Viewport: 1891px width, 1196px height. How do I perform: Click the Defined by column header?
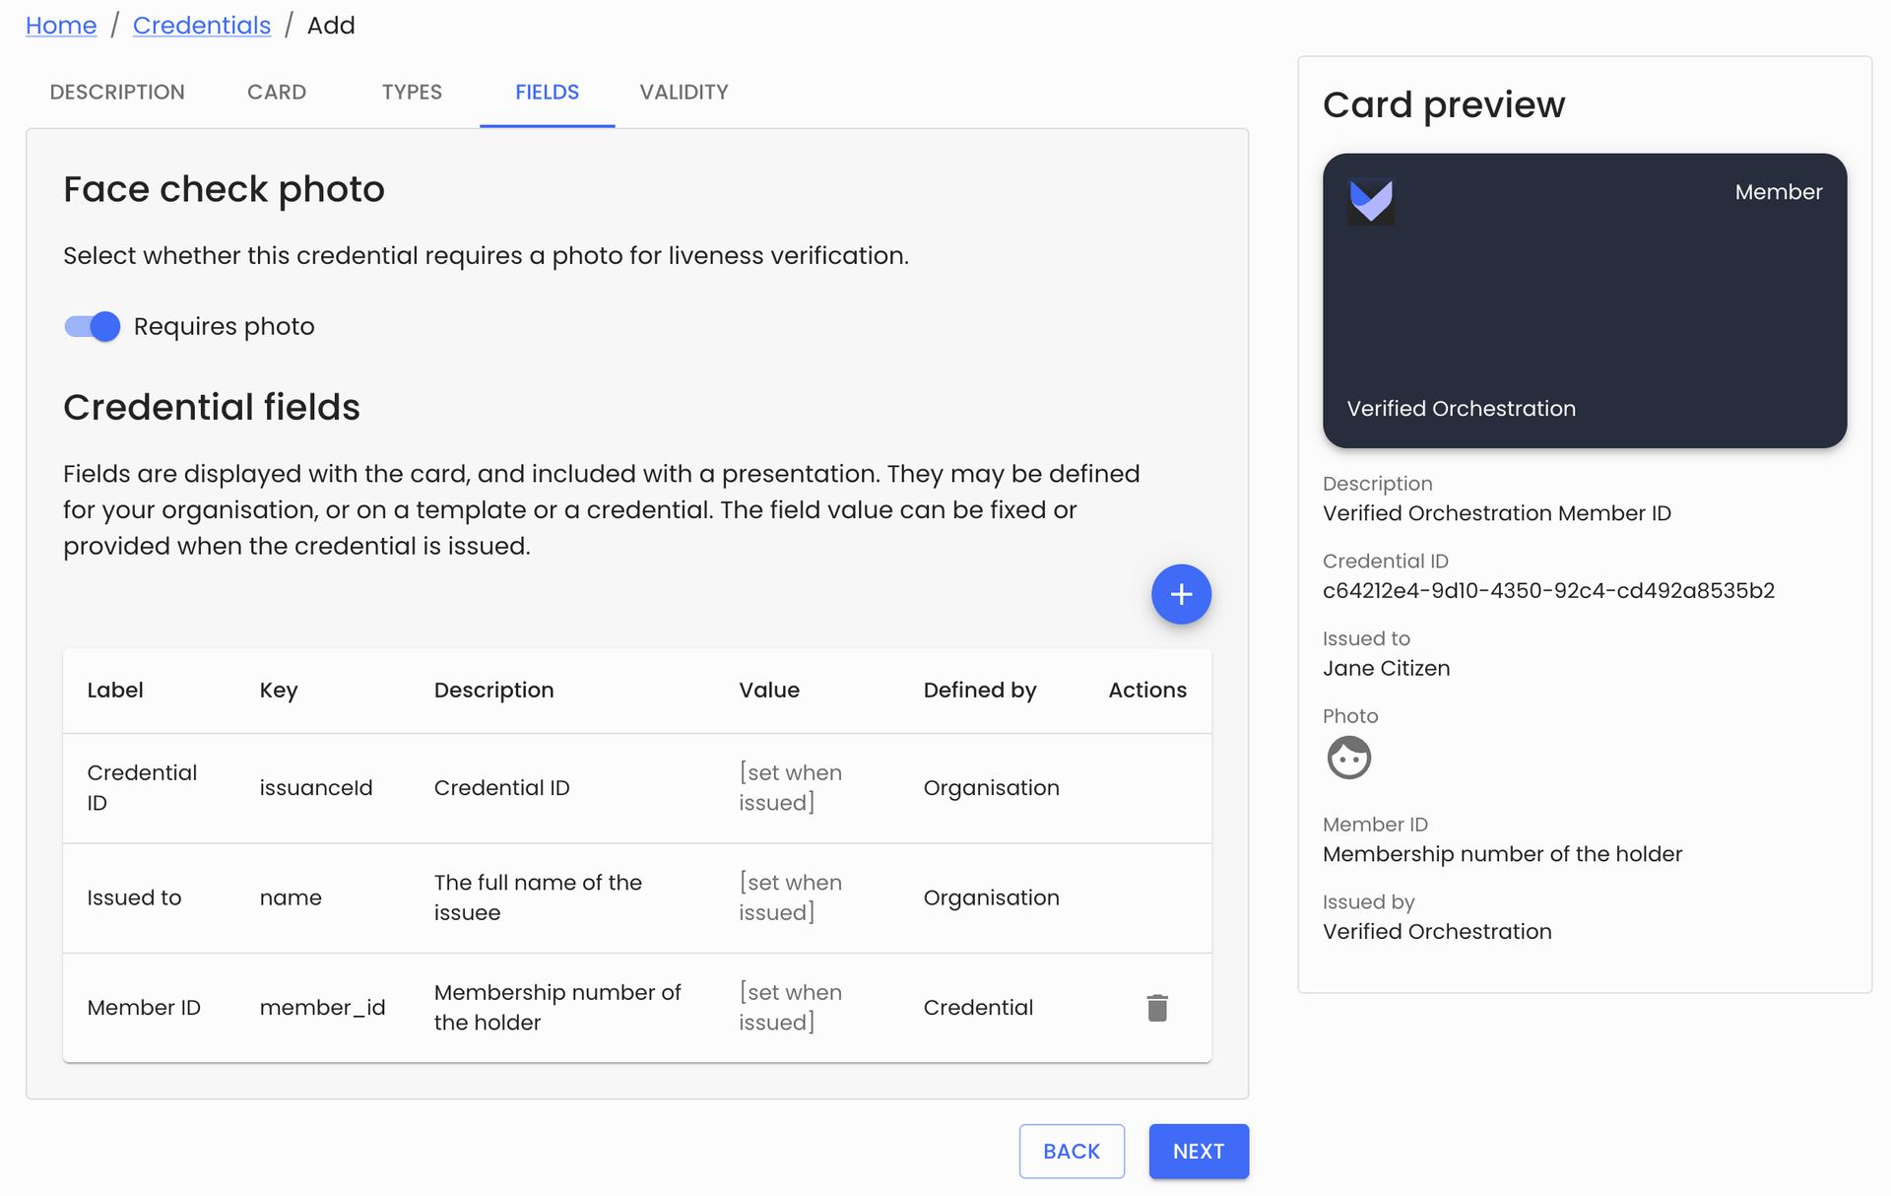(x=979, y=690)
